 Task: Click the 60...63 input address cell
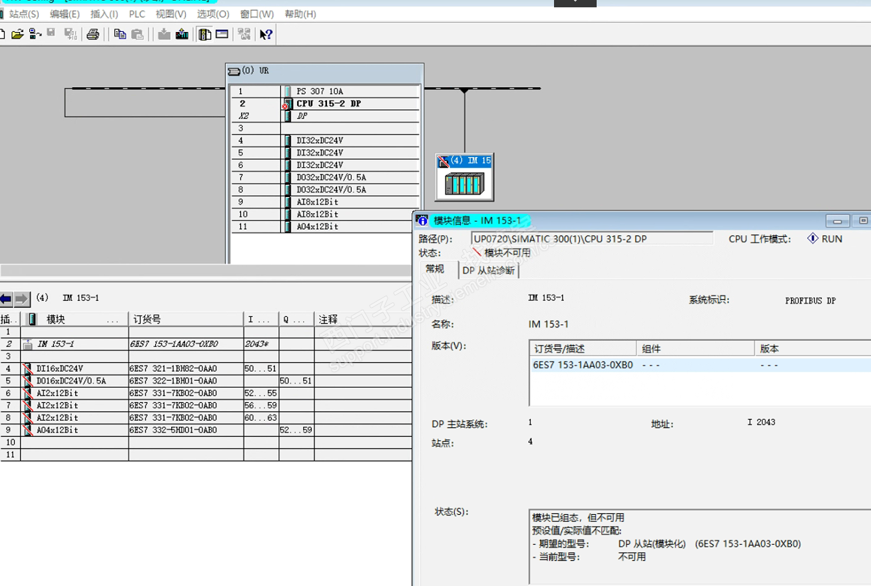tap(260, 418)
